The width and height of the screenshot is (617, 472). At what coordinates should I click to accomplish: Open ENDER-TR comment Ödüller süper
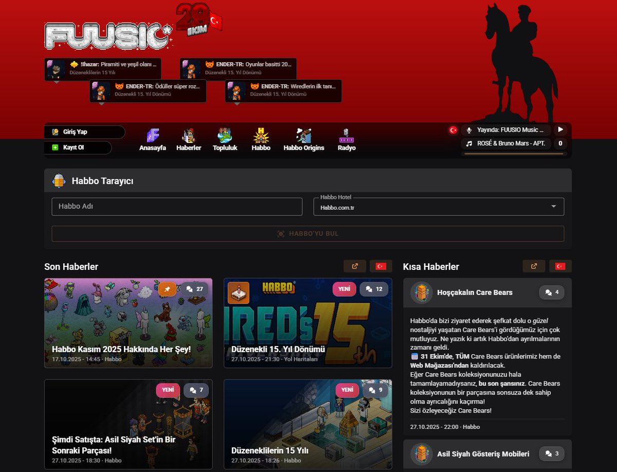pyautogui.click(x=148, y=90)
